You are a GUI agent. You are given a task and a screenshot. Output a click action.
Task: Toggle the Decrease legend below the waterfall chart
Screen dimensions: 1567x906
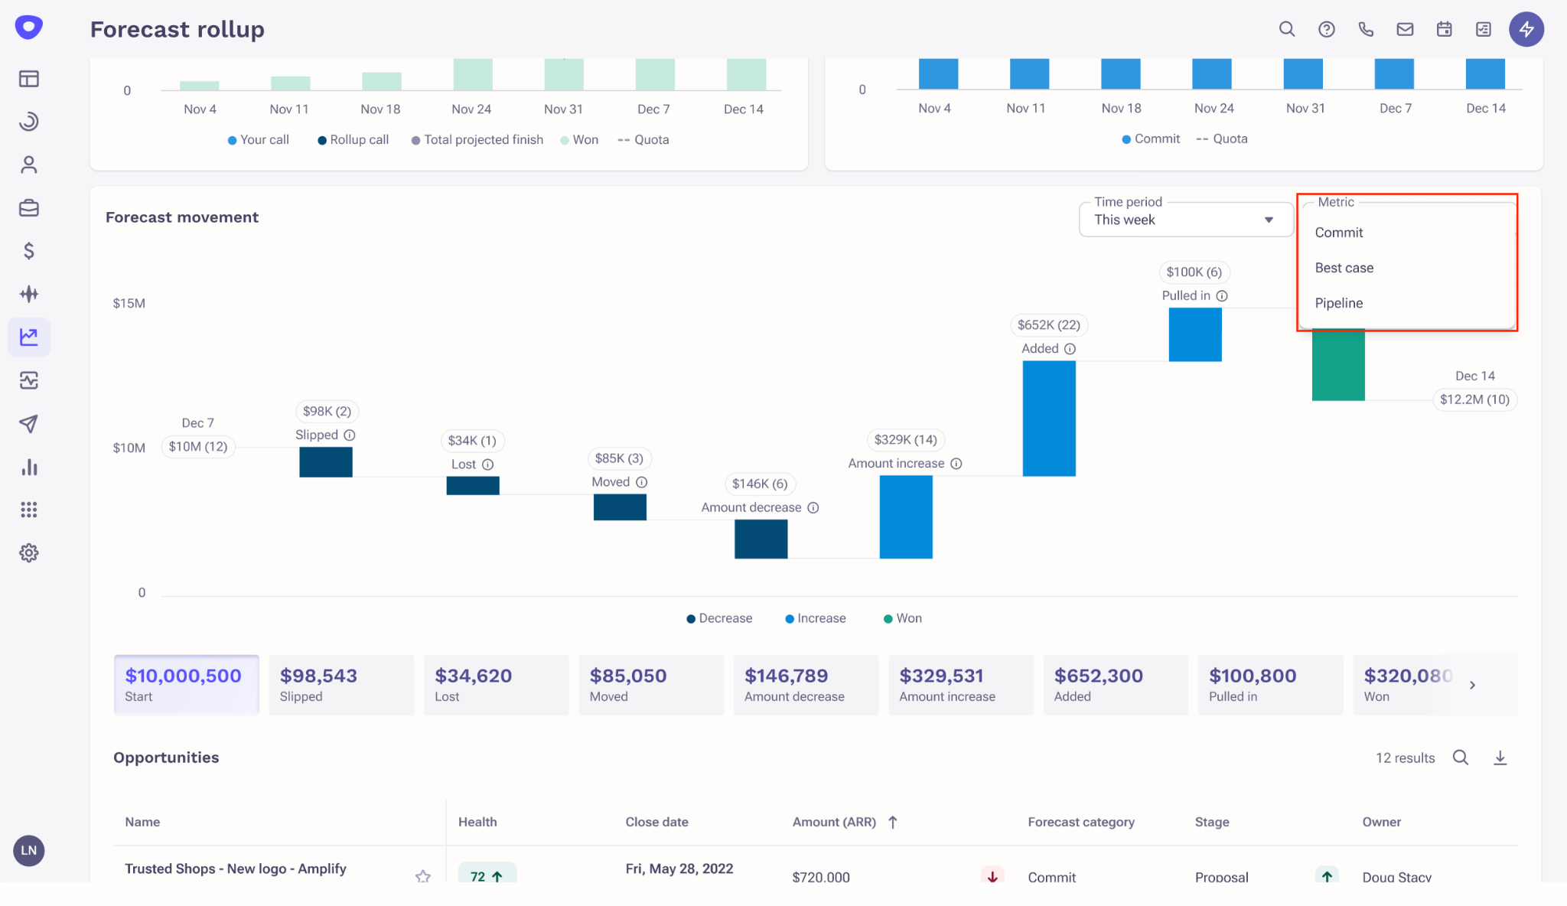718,618
